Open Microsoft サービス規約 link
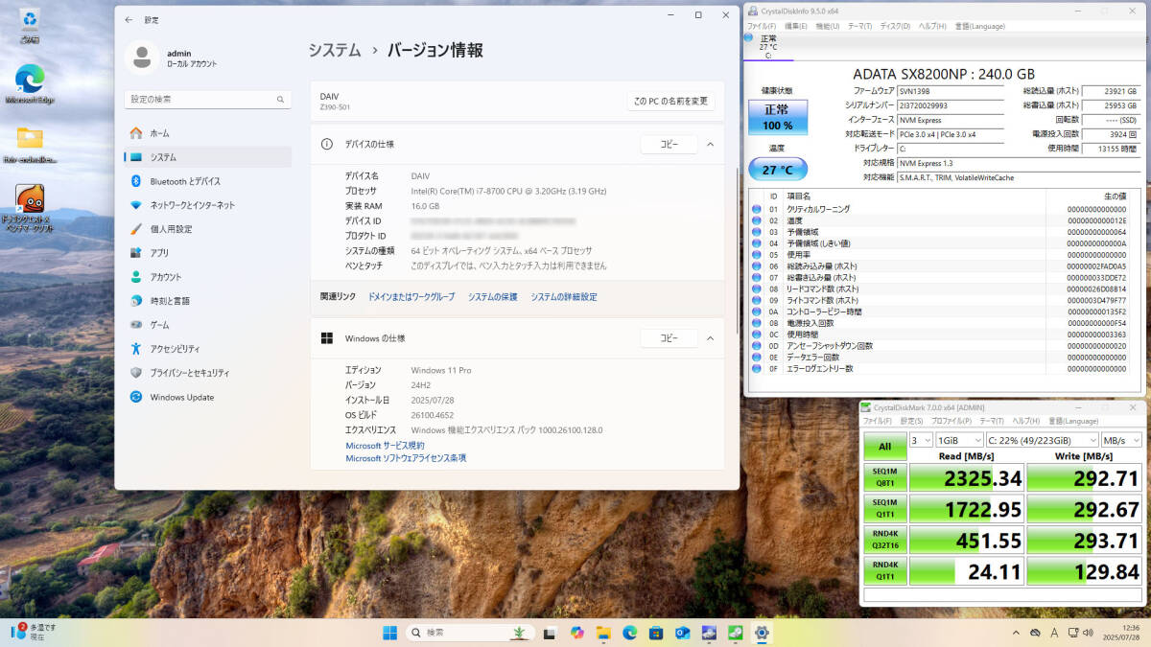1151x647 pixels. tap(386, 446)
